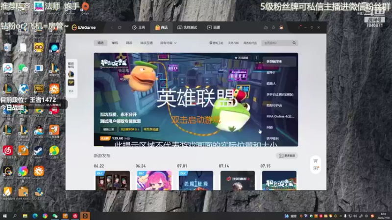Select the 精选 featured filter

pyautogui.click(x=100, y=43)
